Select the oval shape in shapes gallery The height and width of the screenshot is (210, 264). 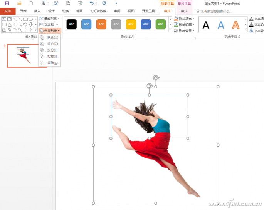click(30, 19)
